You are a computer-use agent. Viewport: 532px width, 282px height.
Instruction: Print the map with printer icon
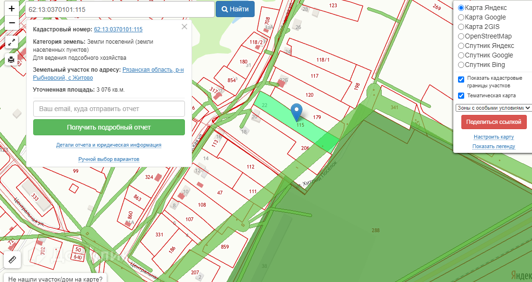[11, 60]
